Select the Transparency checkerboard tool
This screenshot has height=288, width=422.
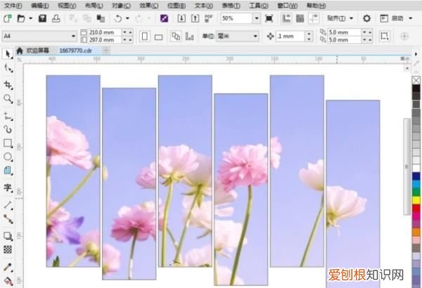tap(8, 249)
